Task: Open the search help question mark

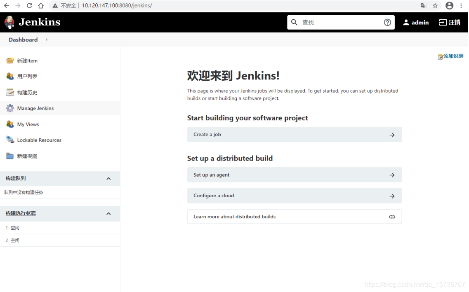Action: click(x=387, y=22)
